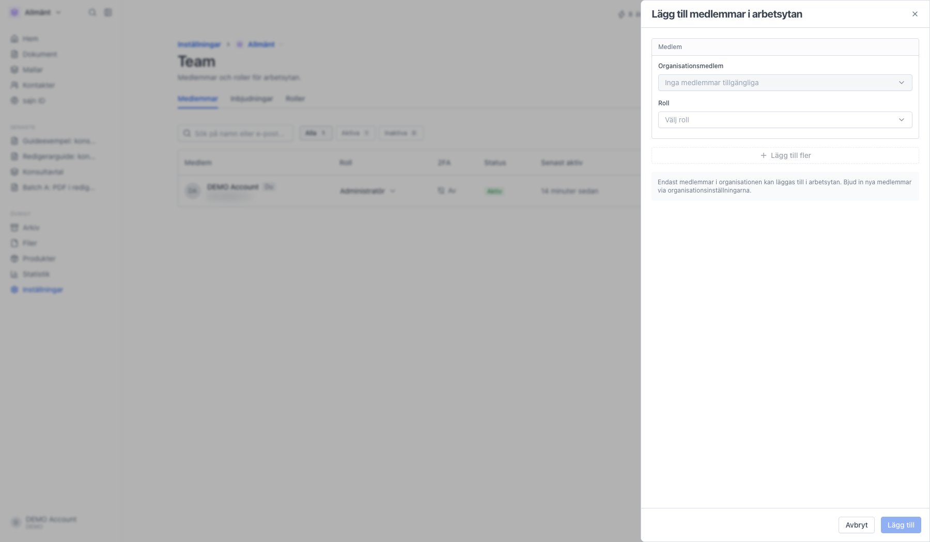
Task: Click the Senast aktiv column header
Action: coord(562,163)
